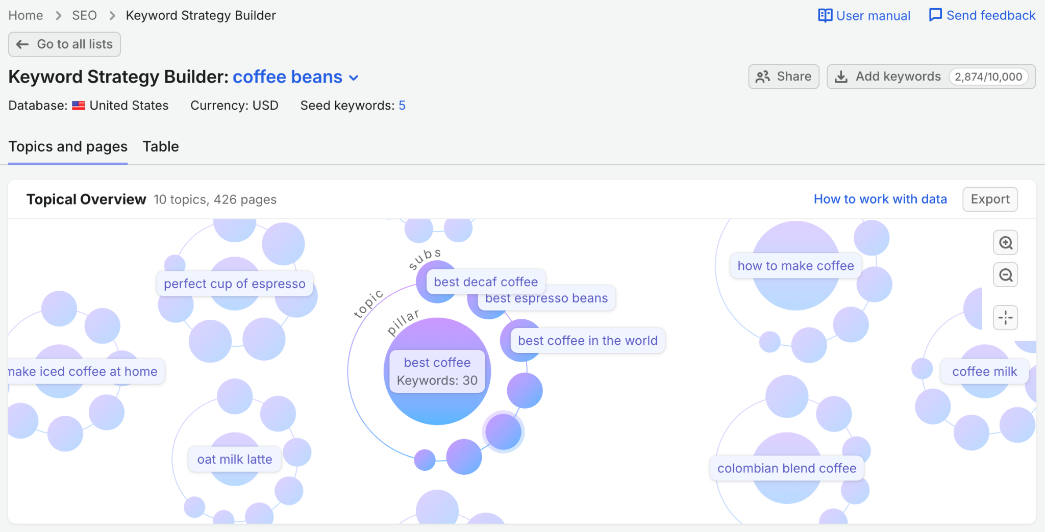The height and width of the screenshot is (532, 1045).
Task: Open the oat milk latte topic
Action: (x=235, y=460)
